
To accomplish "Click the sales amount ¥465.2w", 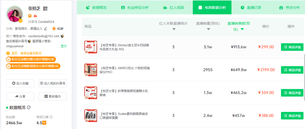I will point(239,93).
